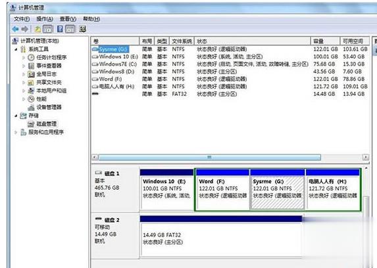The width and height of the screenshot is (377, 268).
Task: Collapse the 系统工具 tree node
Action: tap(16, 49)
